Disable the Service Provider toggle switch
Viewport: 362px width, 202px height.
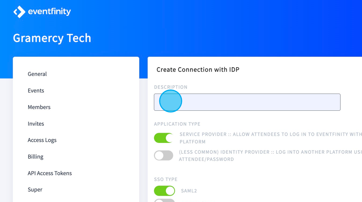164,138
